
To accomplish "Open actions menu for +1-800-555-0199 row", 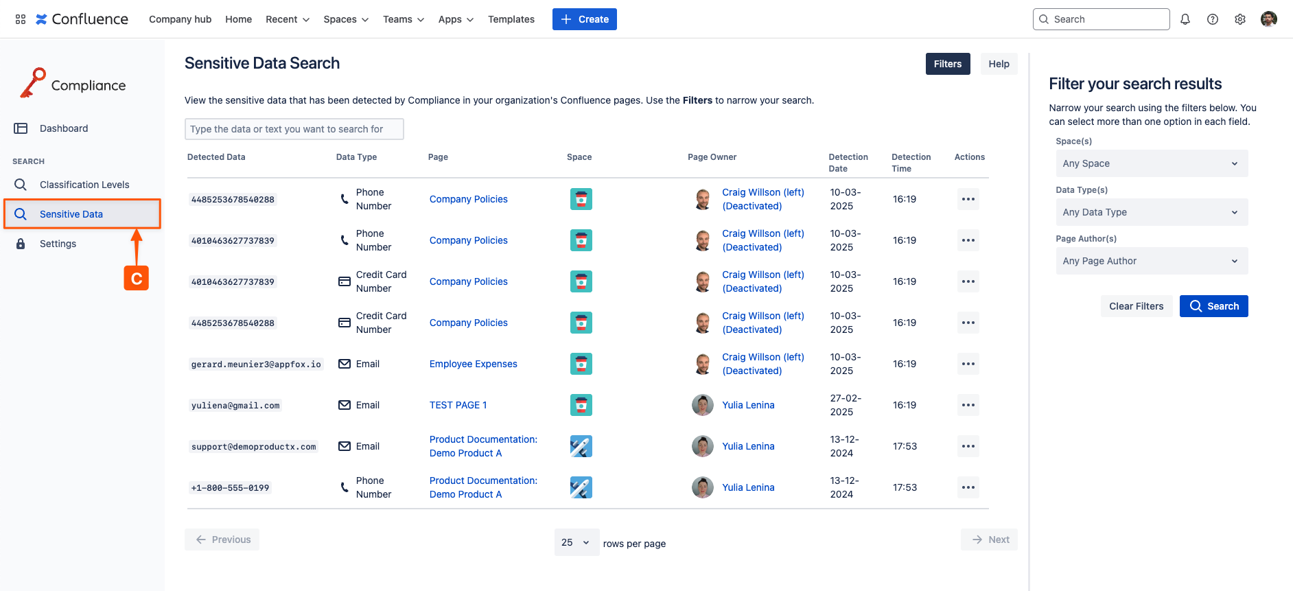I will click(x=968, y=487).
